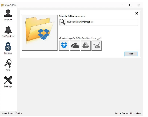Open the Settings tools section

[8, 82]
